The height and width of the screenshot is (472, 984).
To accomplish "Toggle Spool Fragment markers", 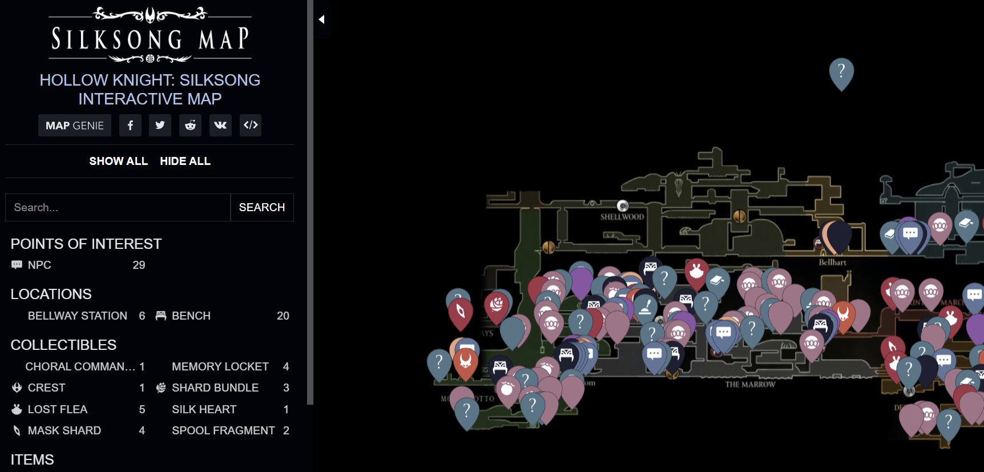I will [x=222, y=430].
